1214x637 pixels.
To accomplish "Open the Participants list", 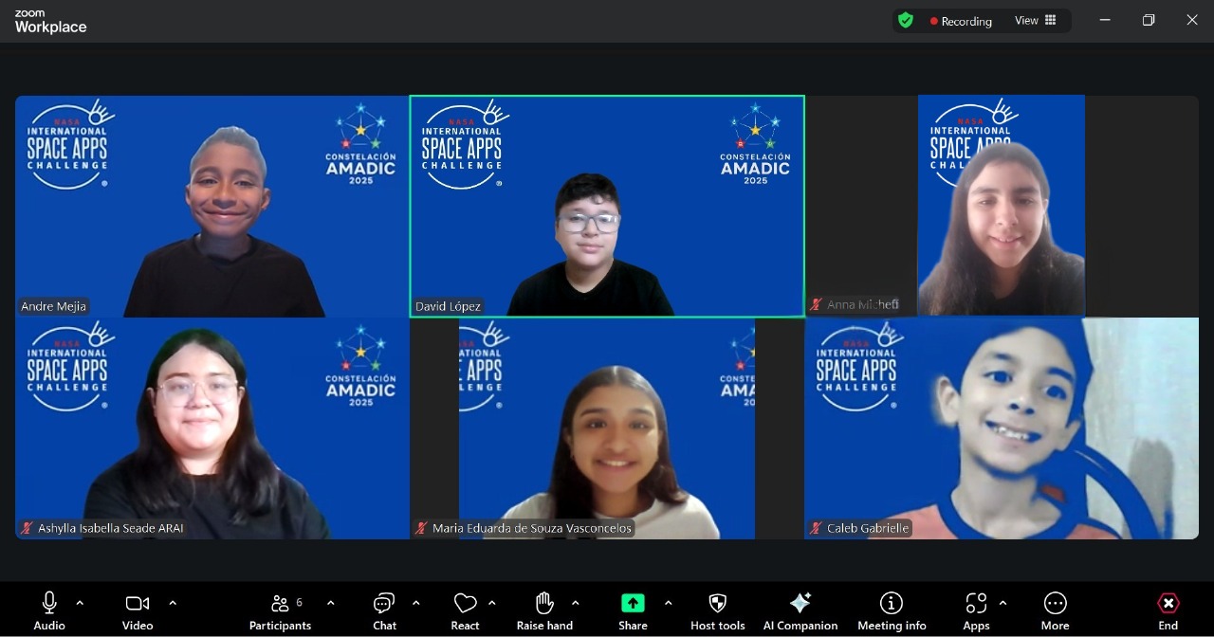I will point(280,604).
